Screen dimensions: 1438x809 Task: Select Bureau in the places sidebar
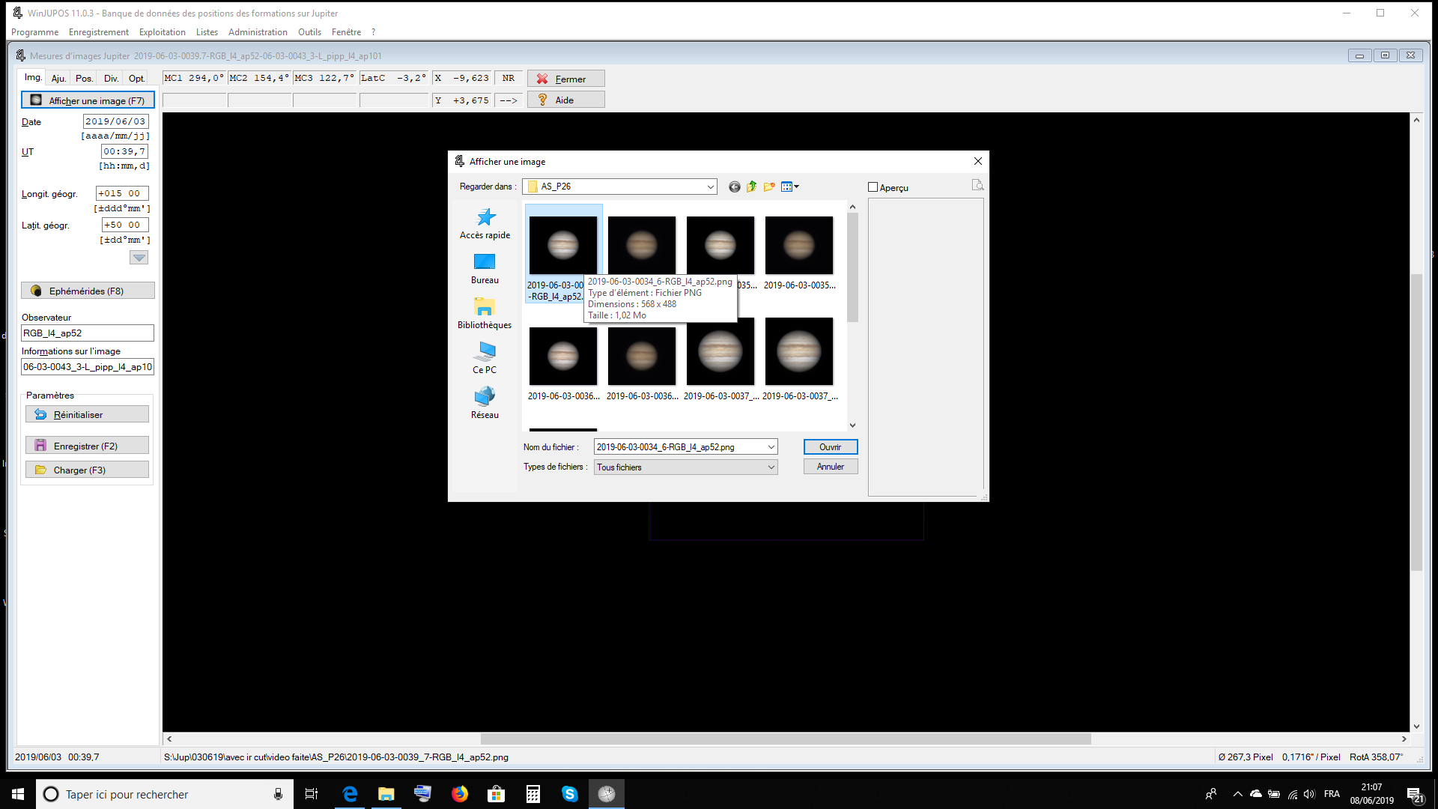coord(485,268)
